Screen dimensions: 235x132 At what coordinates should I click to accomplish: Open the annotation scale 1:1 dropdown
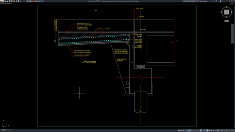point(215,131)
